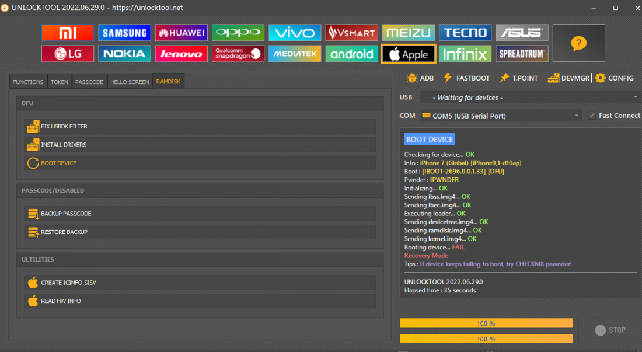Choose the Samsung brand tile
642x352 pixels.
(x=124, y=33)
